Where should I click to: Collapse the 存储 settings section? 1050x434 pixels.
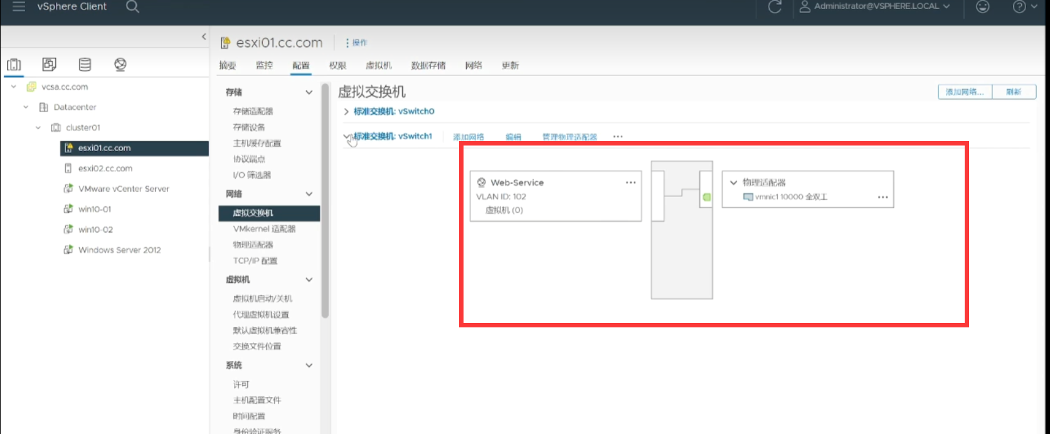pos(309,92)
